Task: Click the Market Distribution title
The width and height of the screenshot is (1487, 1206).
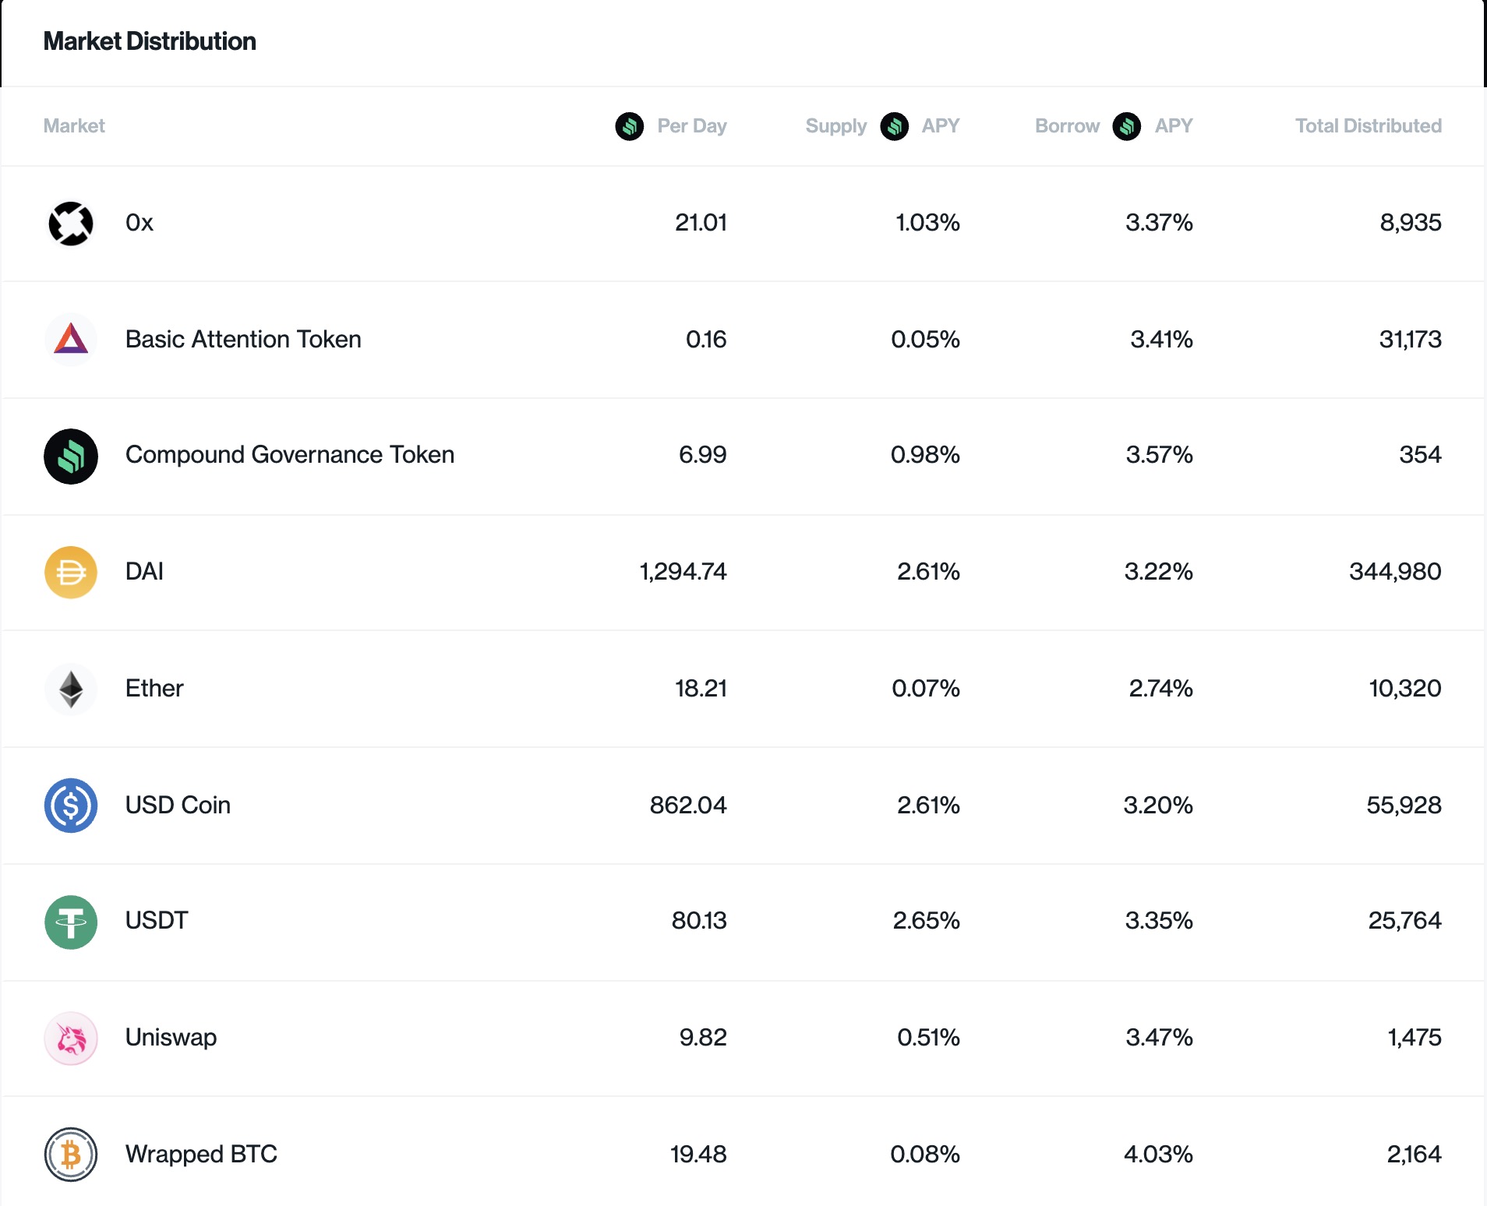Action: 150,41
